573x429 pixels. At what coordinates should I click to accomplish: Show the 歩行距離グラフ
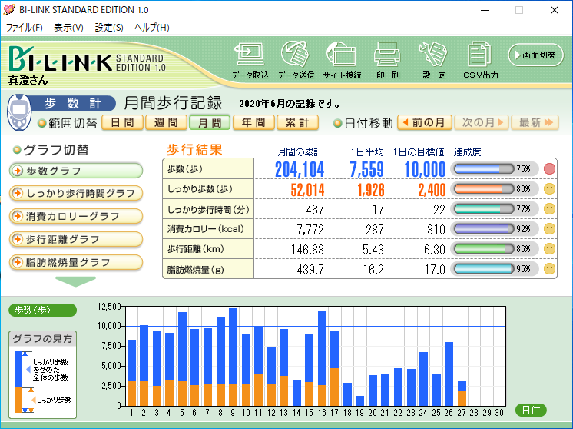click(x=76, y=239)
